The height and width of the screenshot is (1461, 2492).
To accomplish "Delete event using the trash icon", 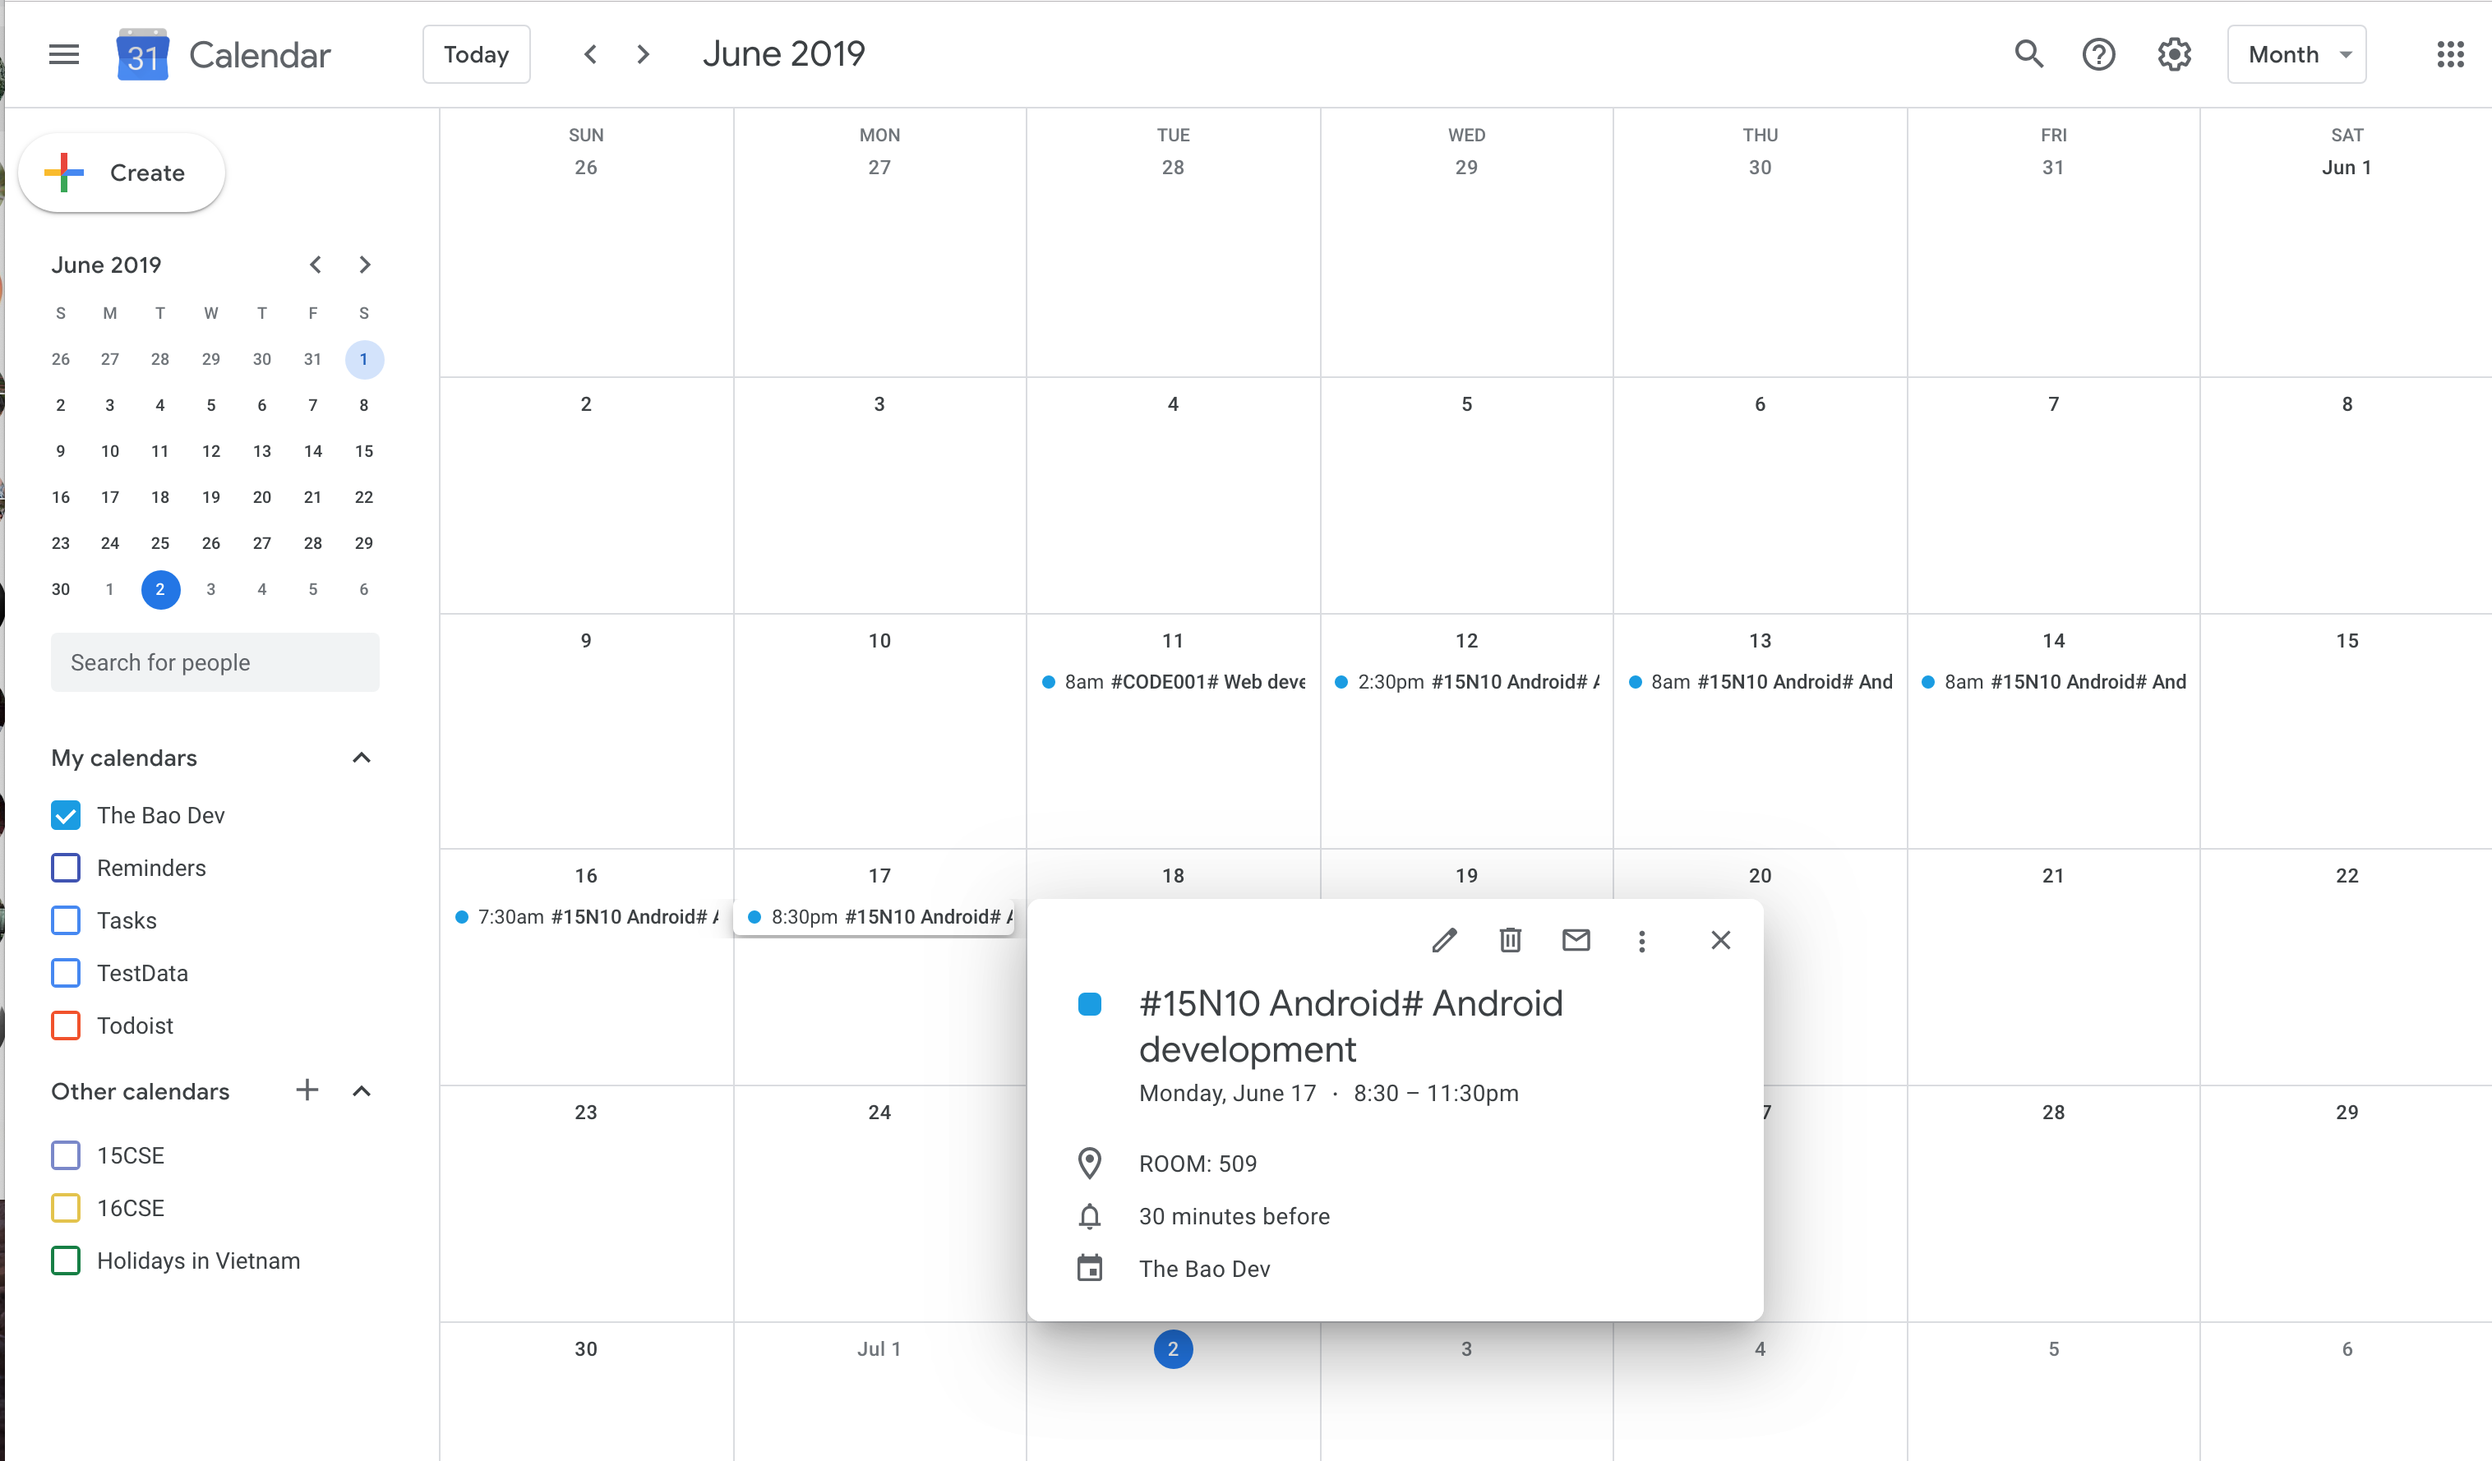I will point(1510,940).
